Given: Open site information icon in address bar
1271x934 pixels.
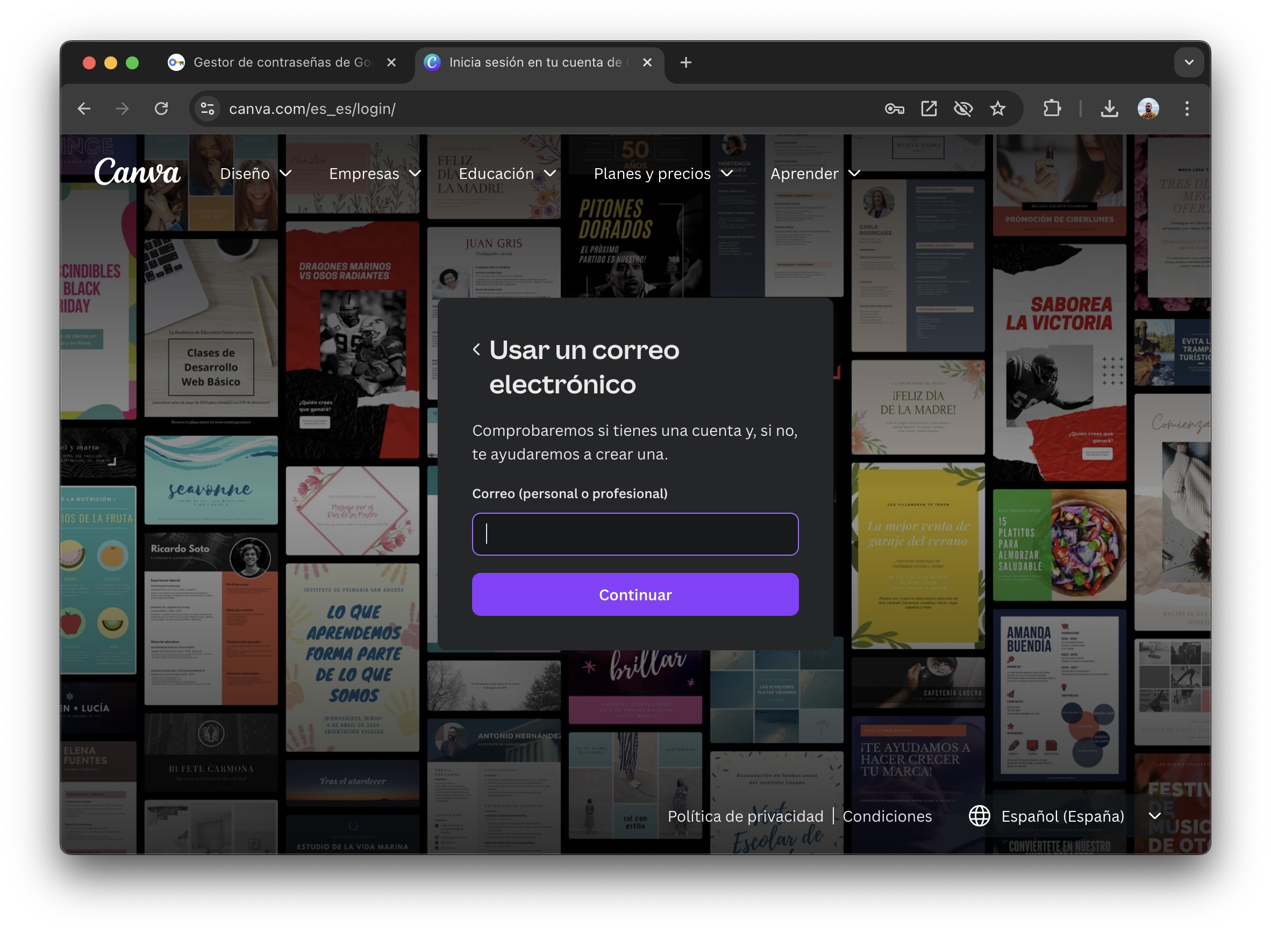Looking at the screenshot, I should (208, 109).
